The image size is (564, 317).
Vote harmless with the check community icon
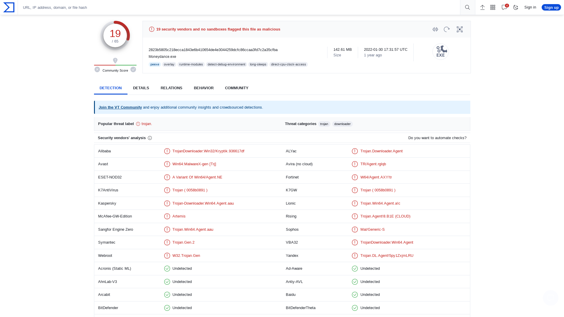pos(133,70)
